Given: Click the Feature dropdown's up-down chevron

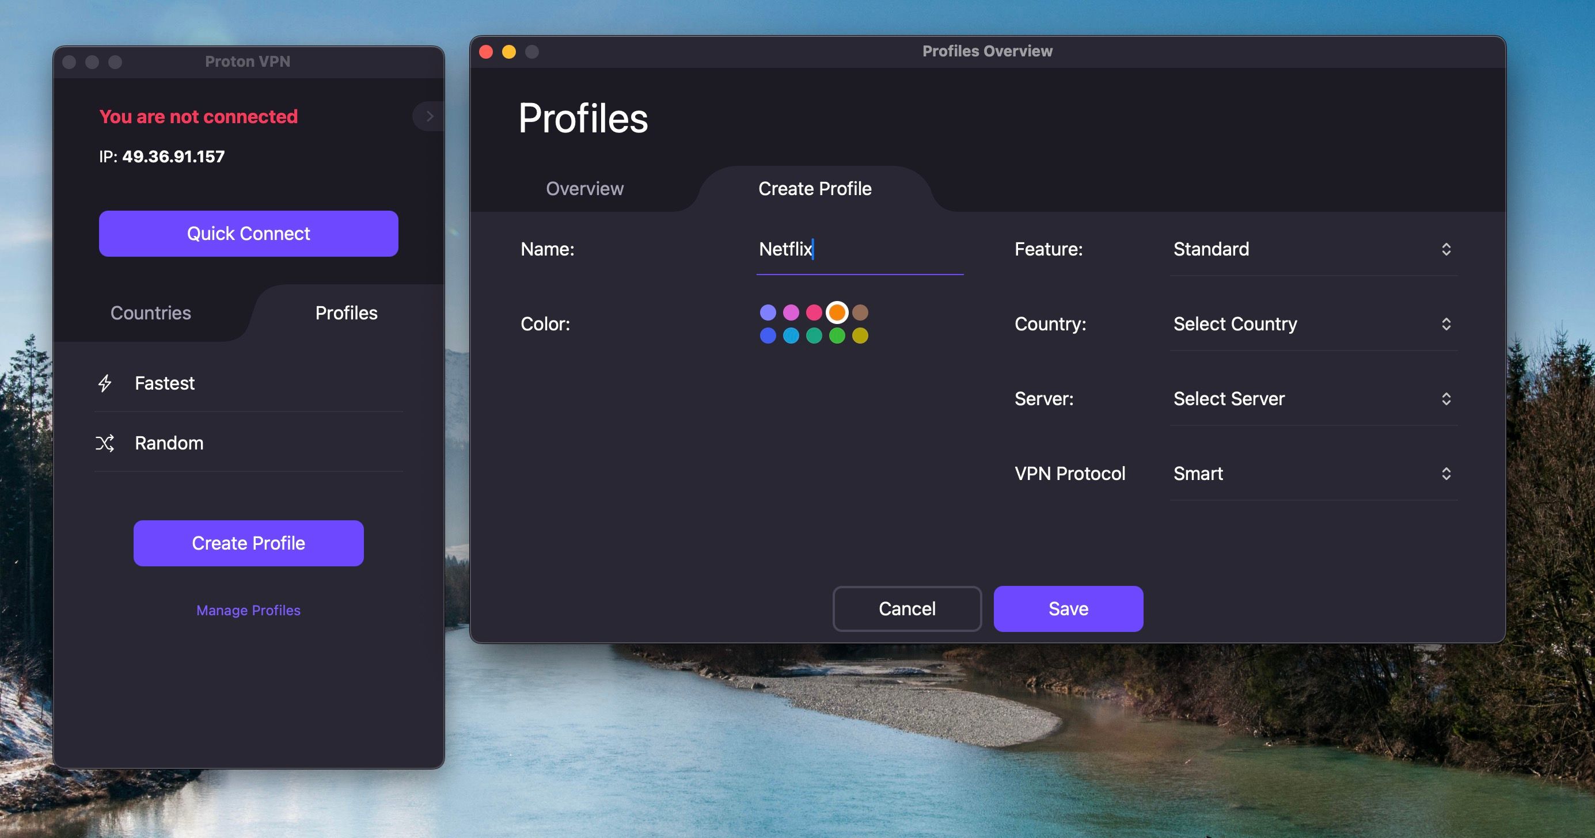Looking at the screenshot, I should 1446,249.
